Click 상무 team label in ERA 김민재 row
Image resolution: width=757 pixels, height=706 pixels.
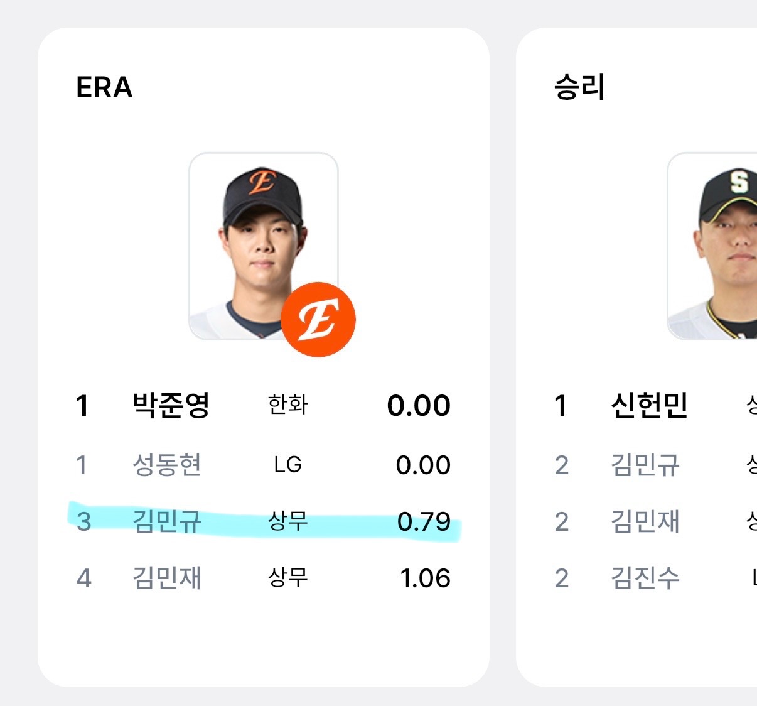[x=287, y=578]
